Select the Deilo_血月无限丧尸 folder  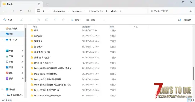pos(42,63)
